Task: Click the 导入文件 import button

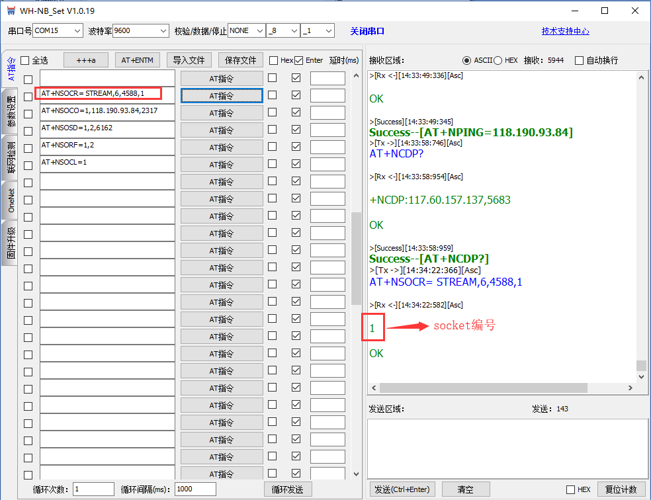Action: 189,60
